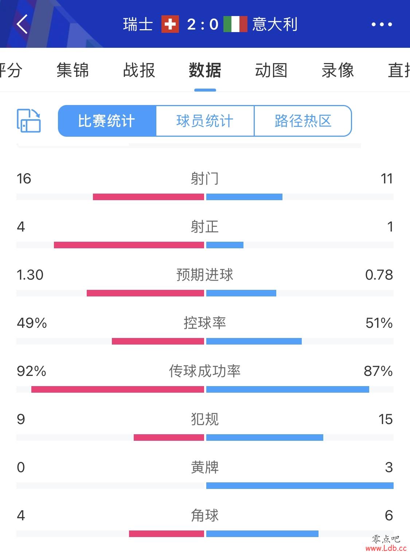The image size is (410, 552).
Task: Tap the back arrow icon
Action: point(22,25)
